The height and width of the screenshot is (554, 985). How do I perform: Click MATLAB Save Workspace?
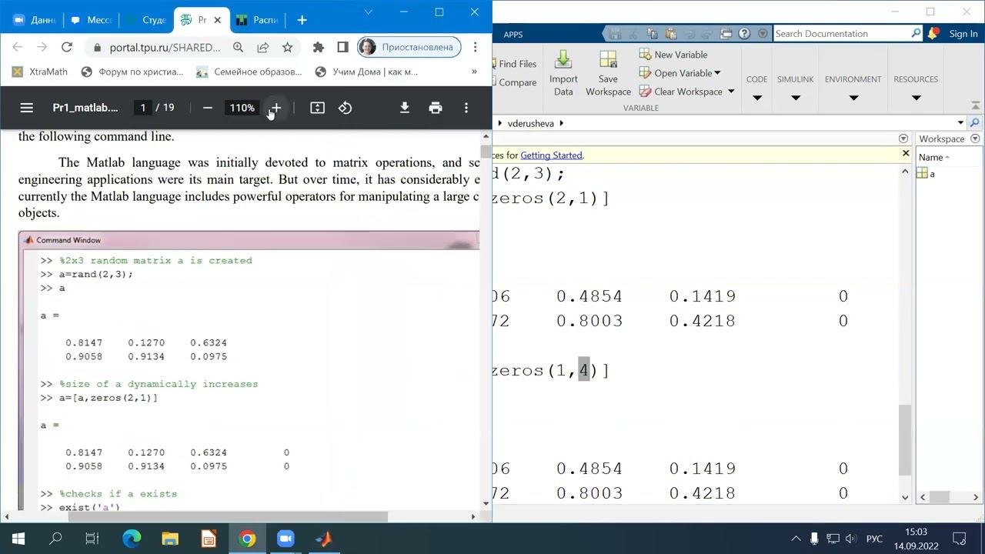pos(608,74)
